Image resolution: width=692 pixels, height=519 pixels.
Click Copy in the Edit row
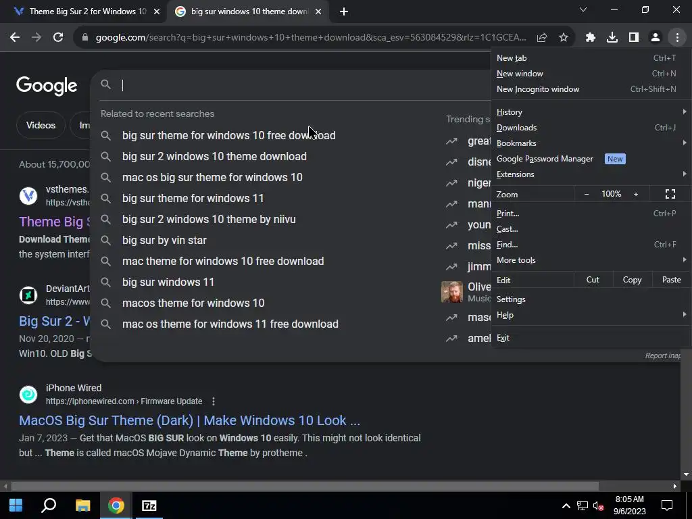point(632,280)
